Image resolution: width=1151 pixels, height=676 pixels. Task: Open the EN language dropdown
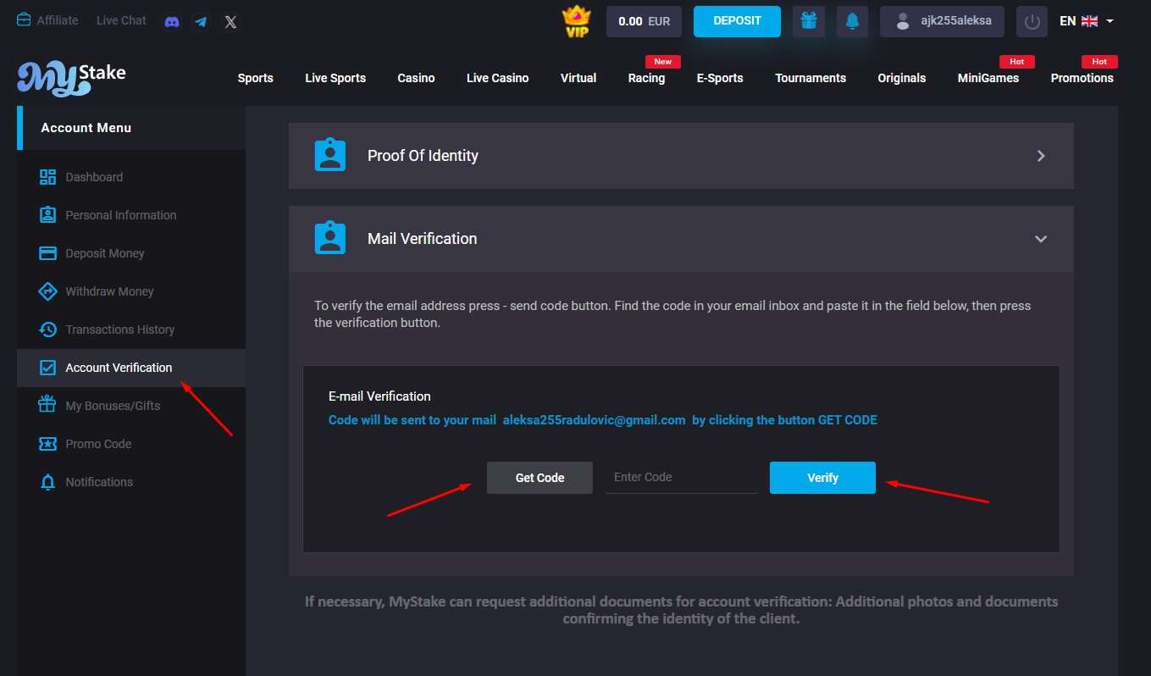pos(1087,20)
